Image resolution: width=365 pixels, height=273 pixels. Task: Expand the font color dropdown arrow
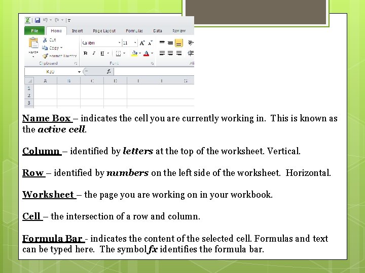[152, 54]
